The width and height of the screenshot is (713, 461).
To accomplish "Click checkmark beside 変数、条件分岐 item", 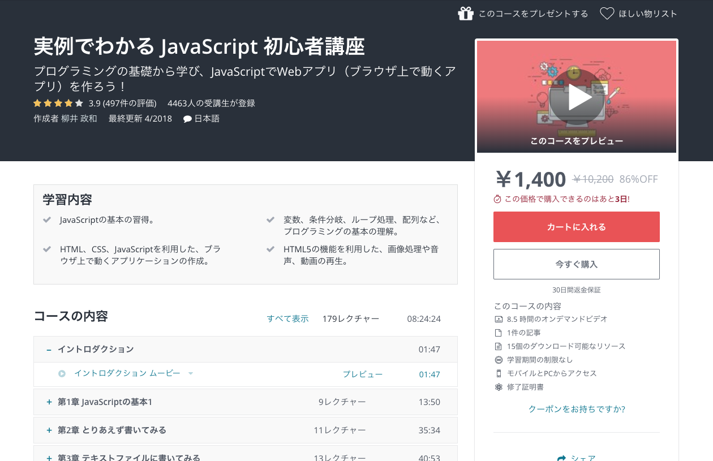I will click(270, 219).
